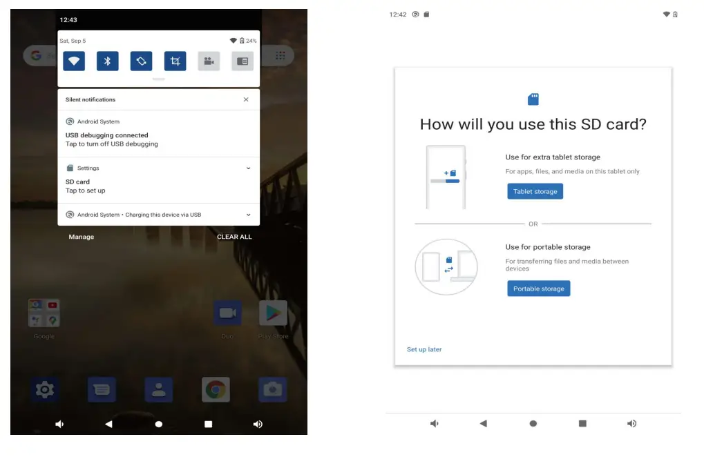
Task: Launch Chrome from the dock
Action: point(216,389)
